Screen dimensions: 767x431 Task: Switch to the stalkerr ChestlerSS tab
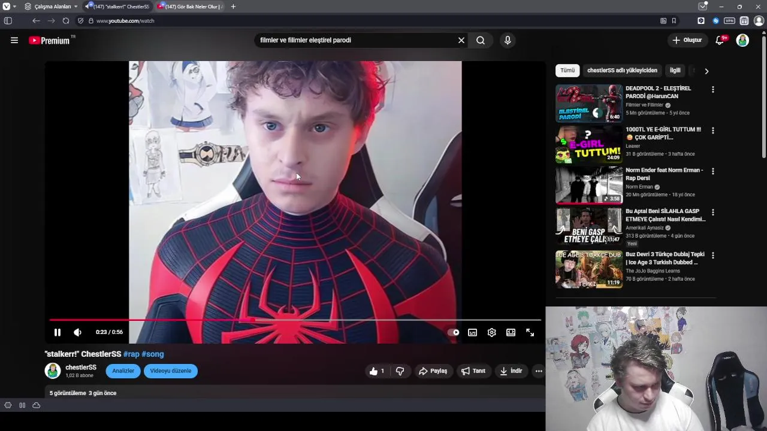coord(117,7)
